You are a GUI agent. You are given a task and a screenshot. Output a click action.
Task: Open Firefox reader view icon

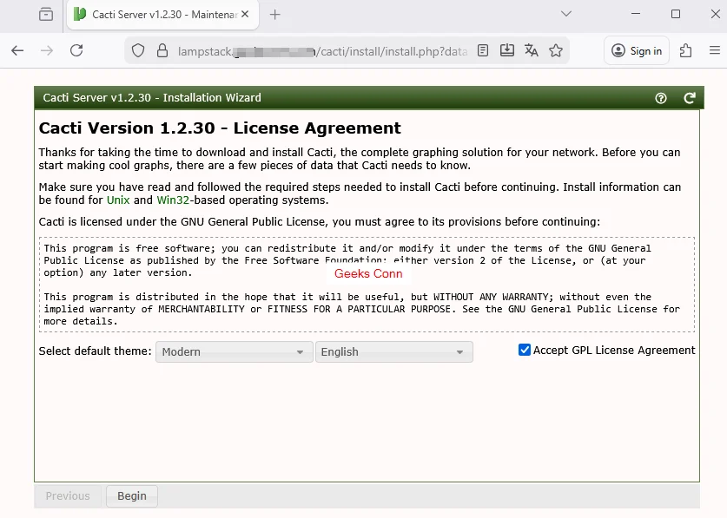(x=483, y=50)
